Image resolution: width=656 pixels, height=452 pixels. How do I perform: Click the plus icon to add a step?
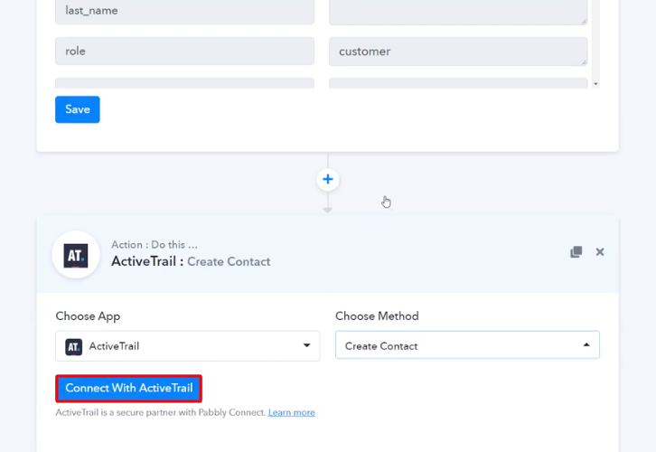[x=328, y=180]
